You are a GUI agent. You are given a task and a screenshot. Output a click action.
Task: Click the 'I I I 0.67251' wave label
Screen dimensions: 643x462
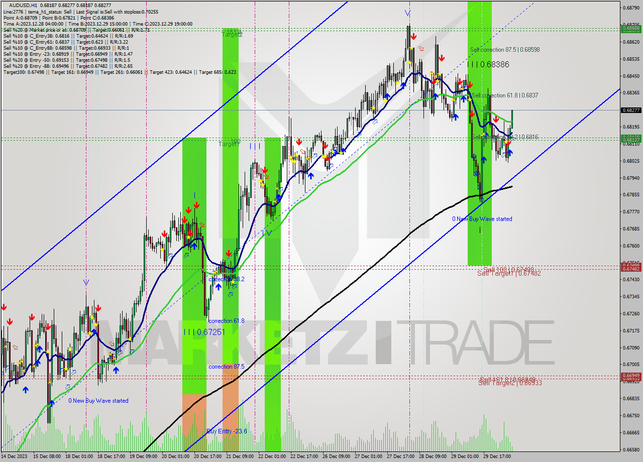(203, 332)
